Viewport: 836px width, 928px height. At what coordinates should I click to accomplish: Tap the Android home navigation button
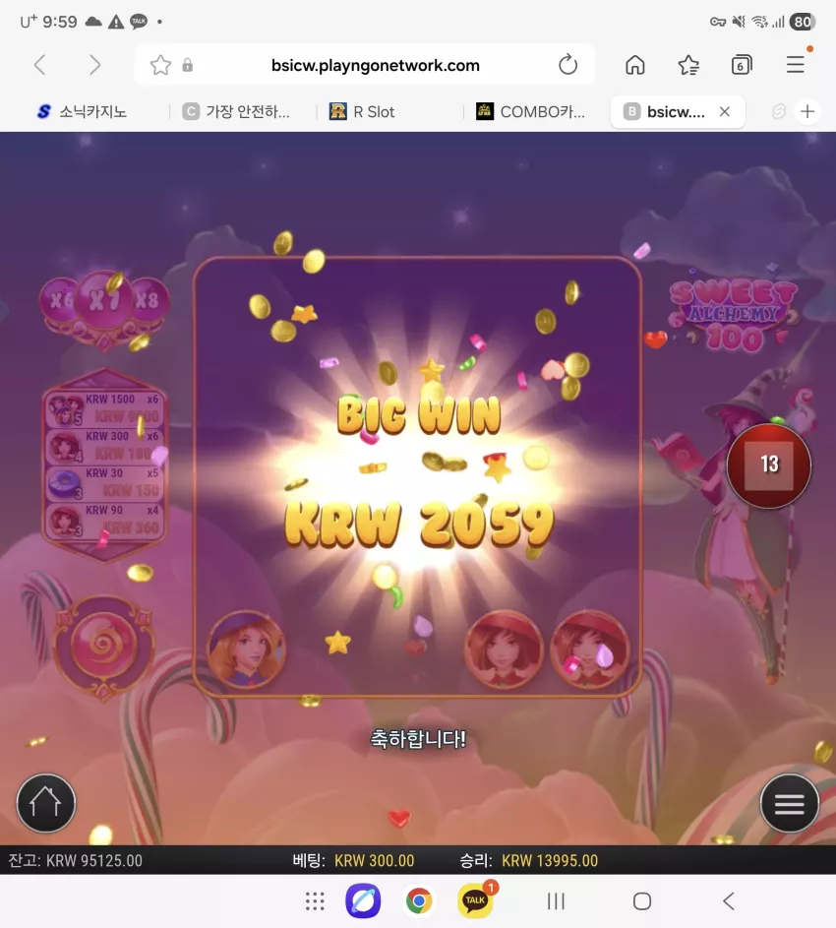point(642,901)
